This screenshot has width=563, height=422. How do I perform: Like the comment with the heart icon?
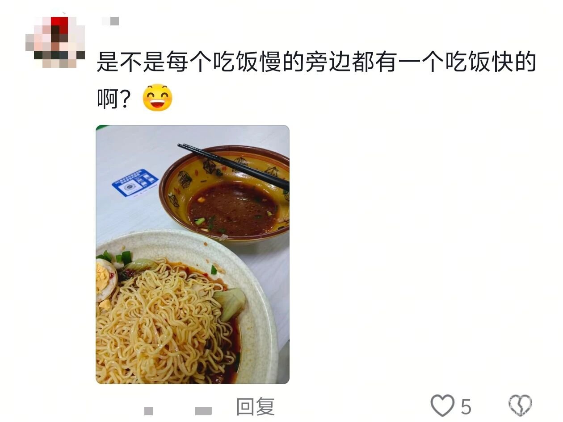(x=442, y=406)
